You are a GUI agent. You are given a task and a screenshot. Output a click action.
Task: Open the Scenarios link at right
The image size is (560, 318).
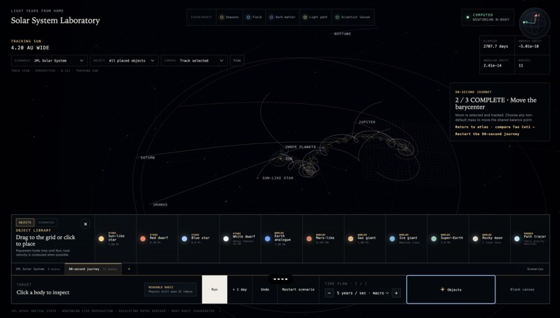[x=535, y=270]
